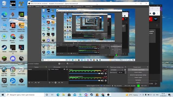Screen dimensions: 173x97
Task: Open the transition type dropdown
Action: pos(117,70)
